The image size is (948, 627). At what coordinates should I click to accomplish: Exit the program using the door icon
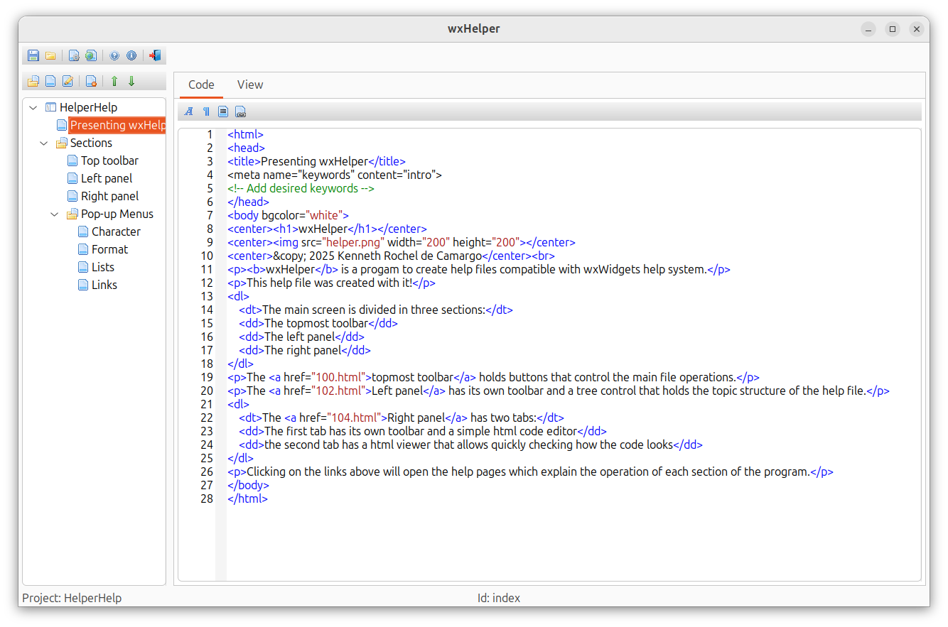155,55
